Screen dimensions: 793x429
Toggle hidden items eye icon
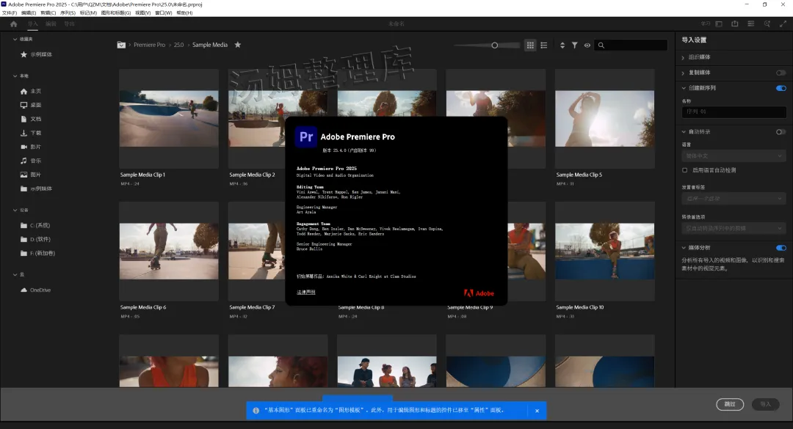[x=587, y=45]
